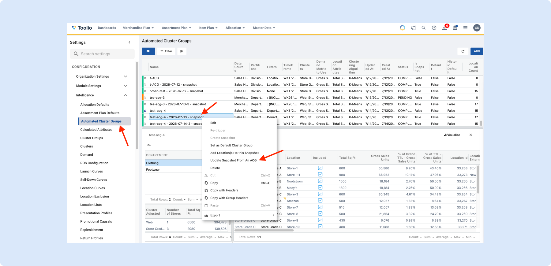Screen dimensions: 551x266
Task: Go to Dashboards
Action: point(107,28)
